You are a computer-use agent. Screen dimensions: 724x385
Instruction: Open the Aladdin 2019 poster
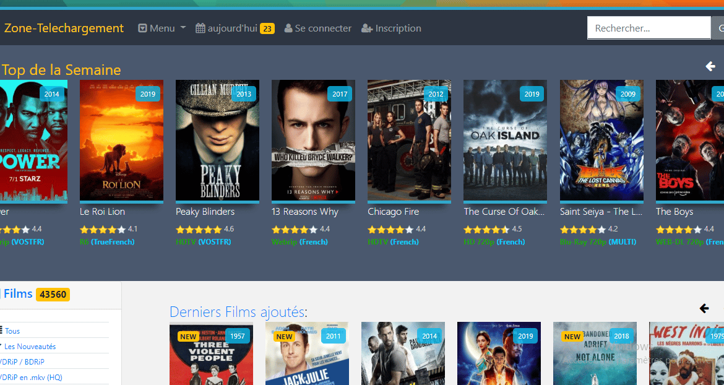click(x=499, y=353)
